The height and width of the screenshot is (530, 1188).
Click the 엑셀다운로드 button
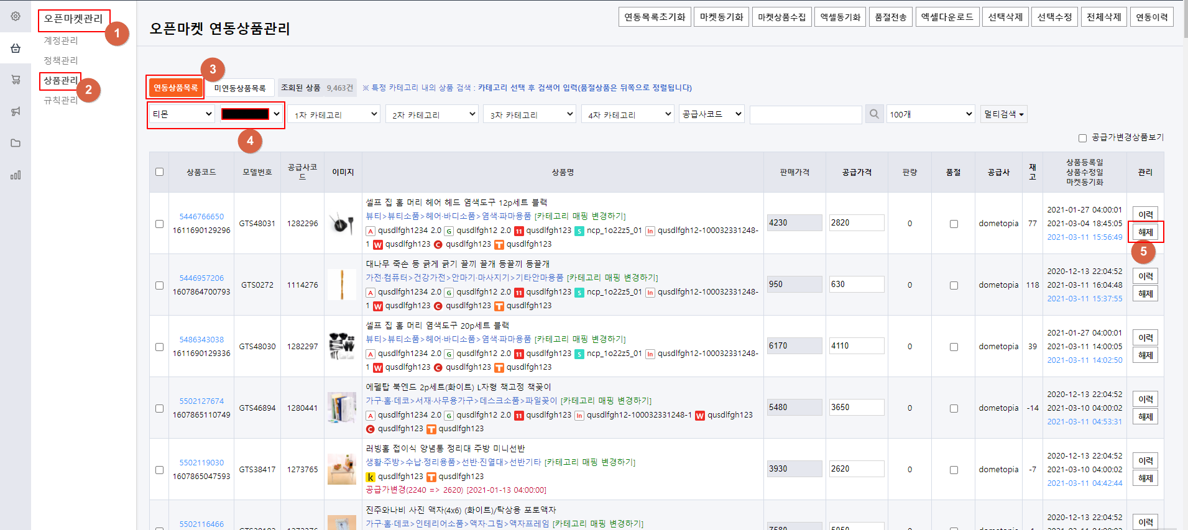(947, 17)
